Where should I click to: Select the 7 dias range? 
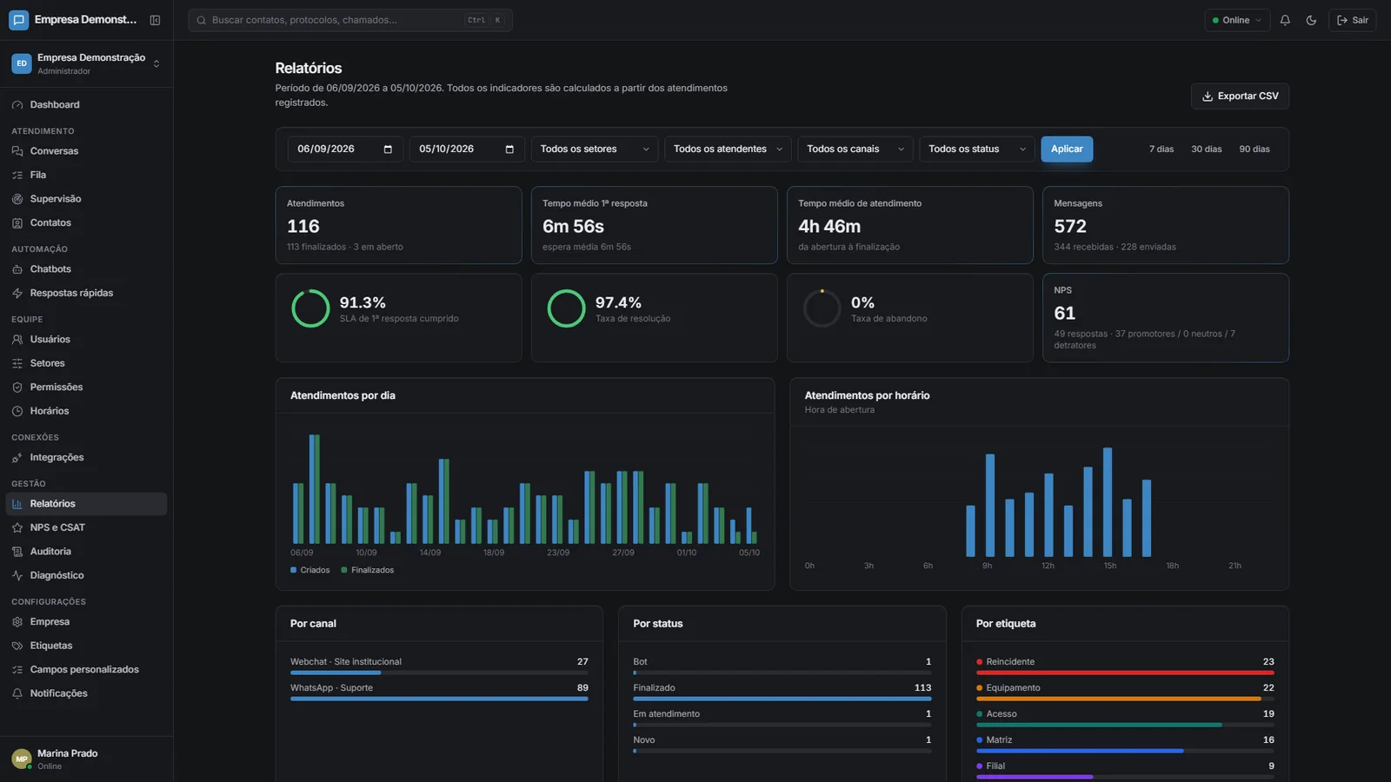[1161, 149]
